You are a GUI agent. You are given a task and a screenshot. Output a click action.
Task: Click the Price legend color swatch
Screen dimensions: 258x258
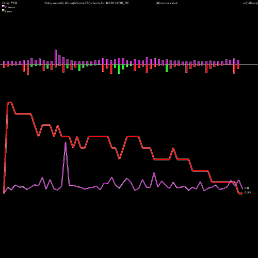tap(3, 10)
